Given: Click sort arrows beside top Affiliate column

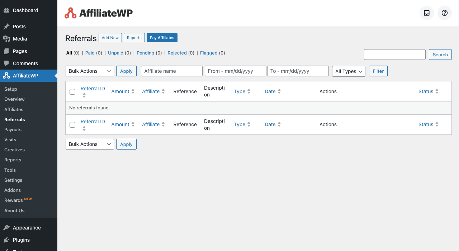Looking at the screenshot, I should [163, 91].
